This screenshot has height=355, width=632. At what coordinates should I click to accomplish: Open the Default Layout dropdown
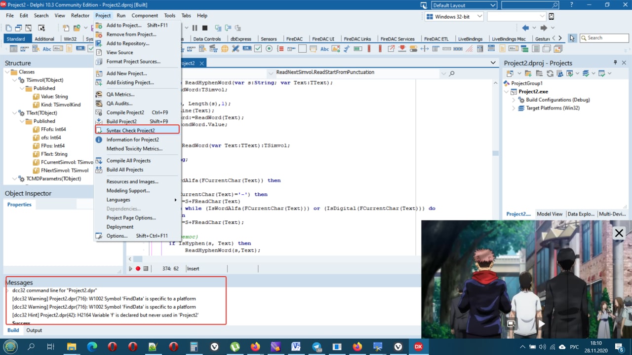click(492, 5)
